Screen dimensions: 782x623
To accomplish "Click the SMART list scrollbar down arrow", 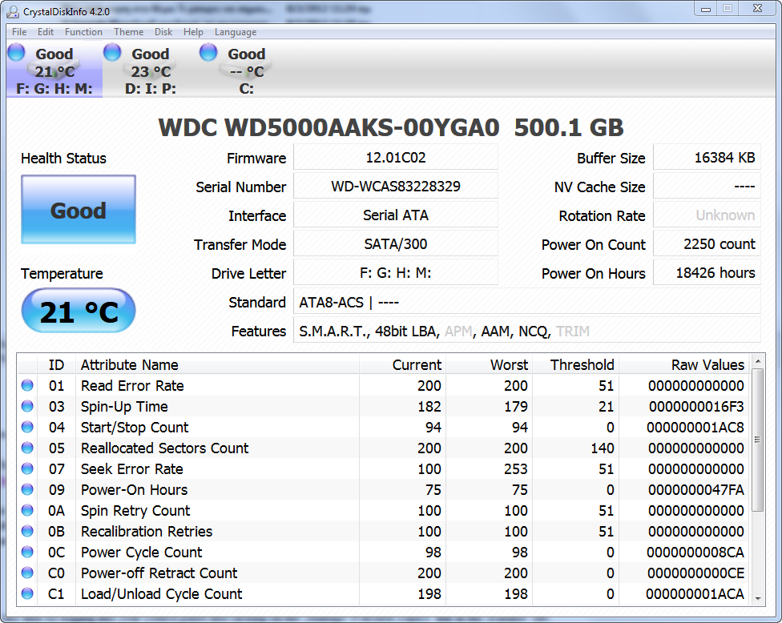I will tap(758, 599).
